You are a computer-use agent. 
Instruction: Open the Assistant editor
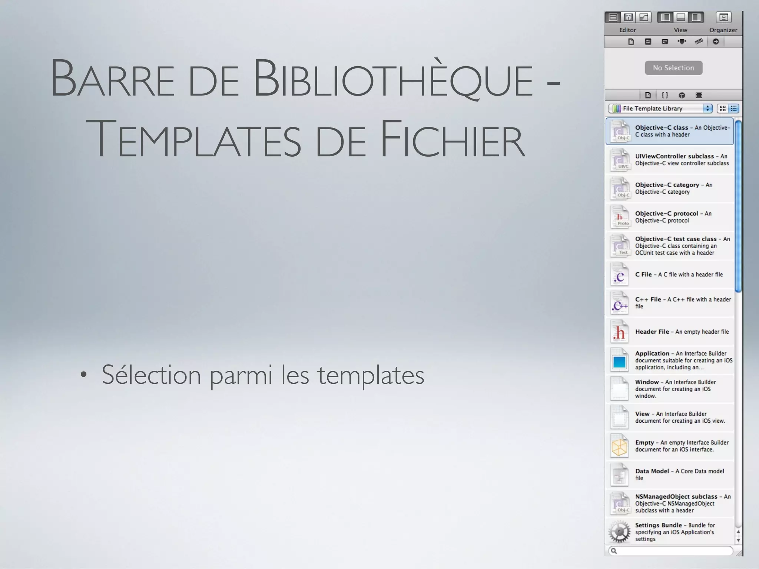(x=628, y=17)
